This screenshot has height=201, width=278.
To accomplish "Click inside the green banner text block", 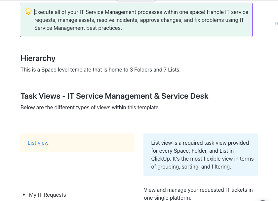I will 141,20.
